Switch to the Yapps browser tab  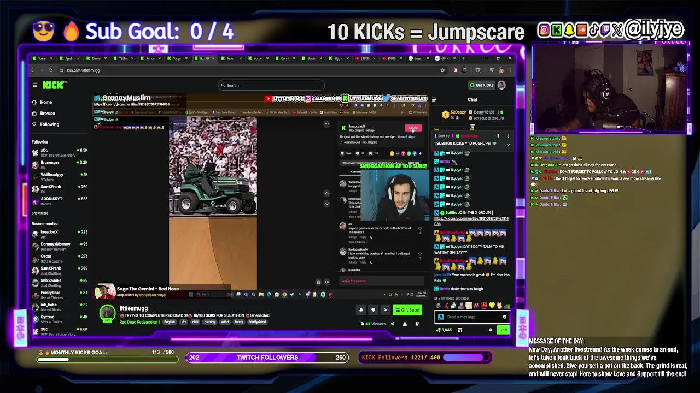(178, 58)
